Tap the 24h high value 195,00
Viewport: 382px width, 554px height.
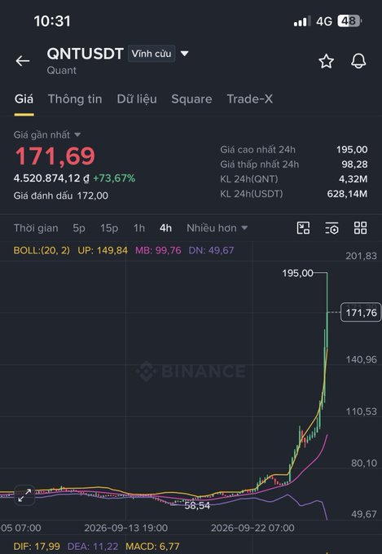[x=352, y=149]
